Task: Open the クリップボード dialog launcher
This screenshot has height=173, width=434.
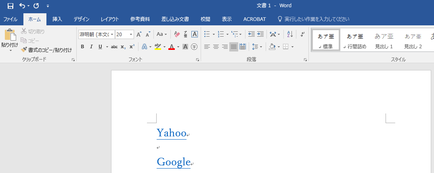Action: coord(73,60)
